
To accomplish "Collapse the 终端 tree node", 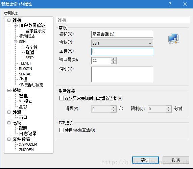I will [x=9, y=91].
